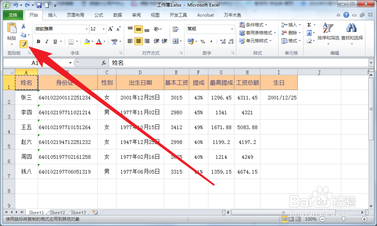This screenshot has height=226, width=377.
Task: Toggle Underline formatting
Action: click(55, 41)
